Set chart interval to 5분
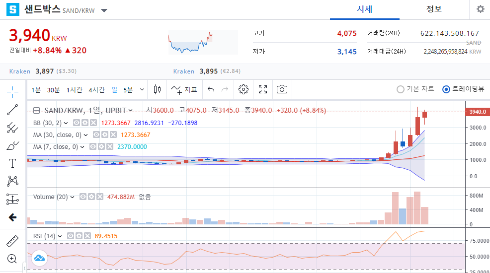This screenshot has height=273, width=490. [128, 90]
